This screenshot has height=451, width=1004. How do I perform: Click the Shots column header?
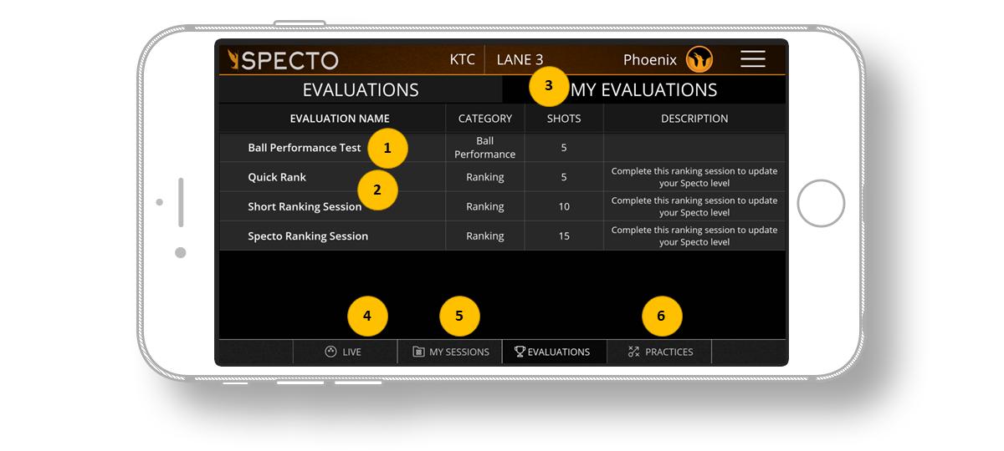(x=564, y=119)
